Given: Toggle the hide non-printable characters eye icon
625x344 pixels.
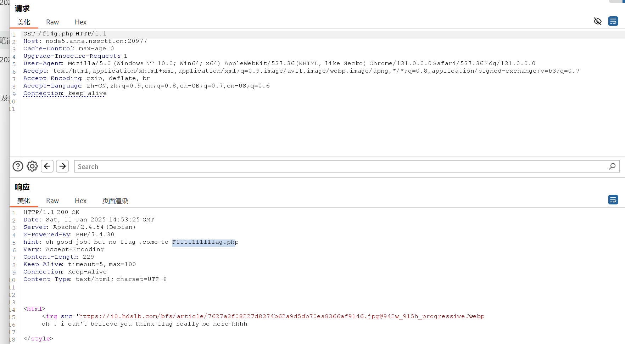Looking at the screenshot, I should (597, 21).
